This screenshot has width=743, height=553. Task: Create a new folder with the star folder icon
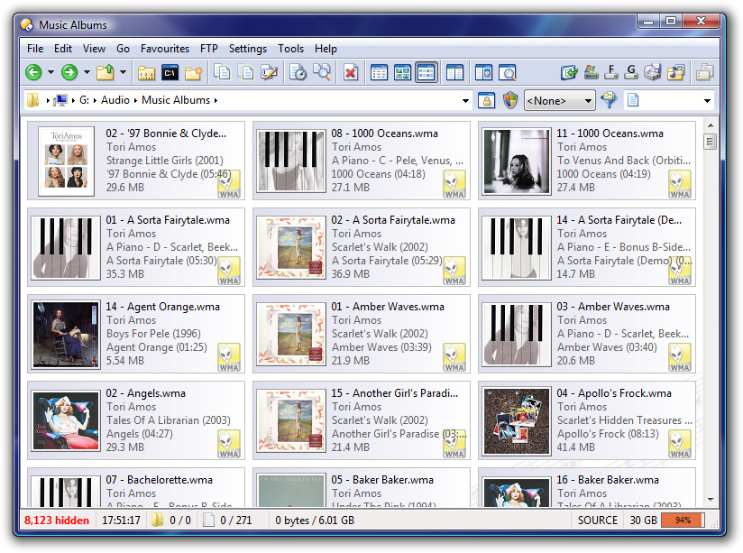tap(194, 73)
